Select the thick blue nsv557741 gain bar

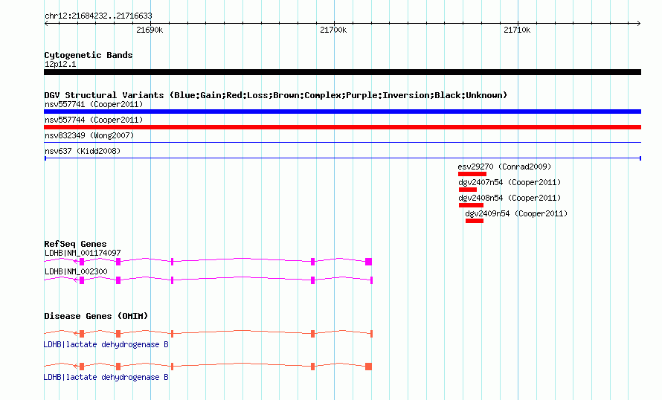point(342,112)
